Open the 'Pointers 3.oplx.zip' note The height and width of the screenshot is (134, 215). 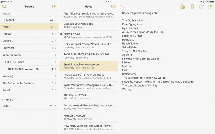click(89, 117)
